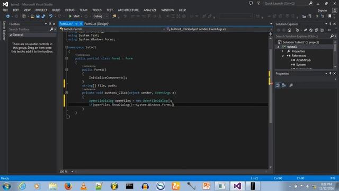Screen dimensions: 339x191
Task: Click the account avatar icon beside Sign in
Action: pos(334,10)
